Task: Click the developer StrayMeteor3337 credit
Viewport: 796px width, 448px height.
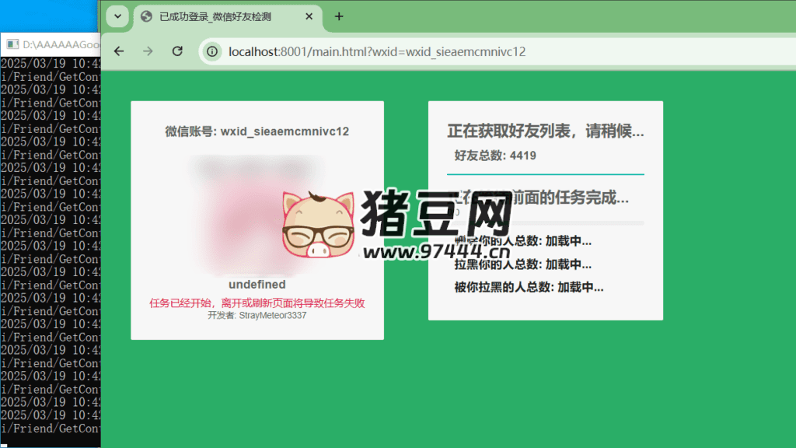Action: 257,316
